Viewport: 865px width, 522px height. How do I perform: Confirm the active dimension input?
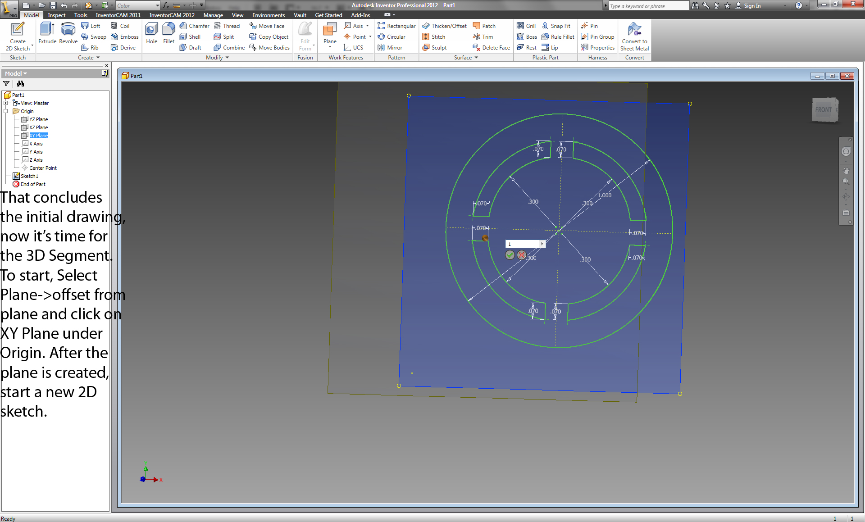click(509, 256)
